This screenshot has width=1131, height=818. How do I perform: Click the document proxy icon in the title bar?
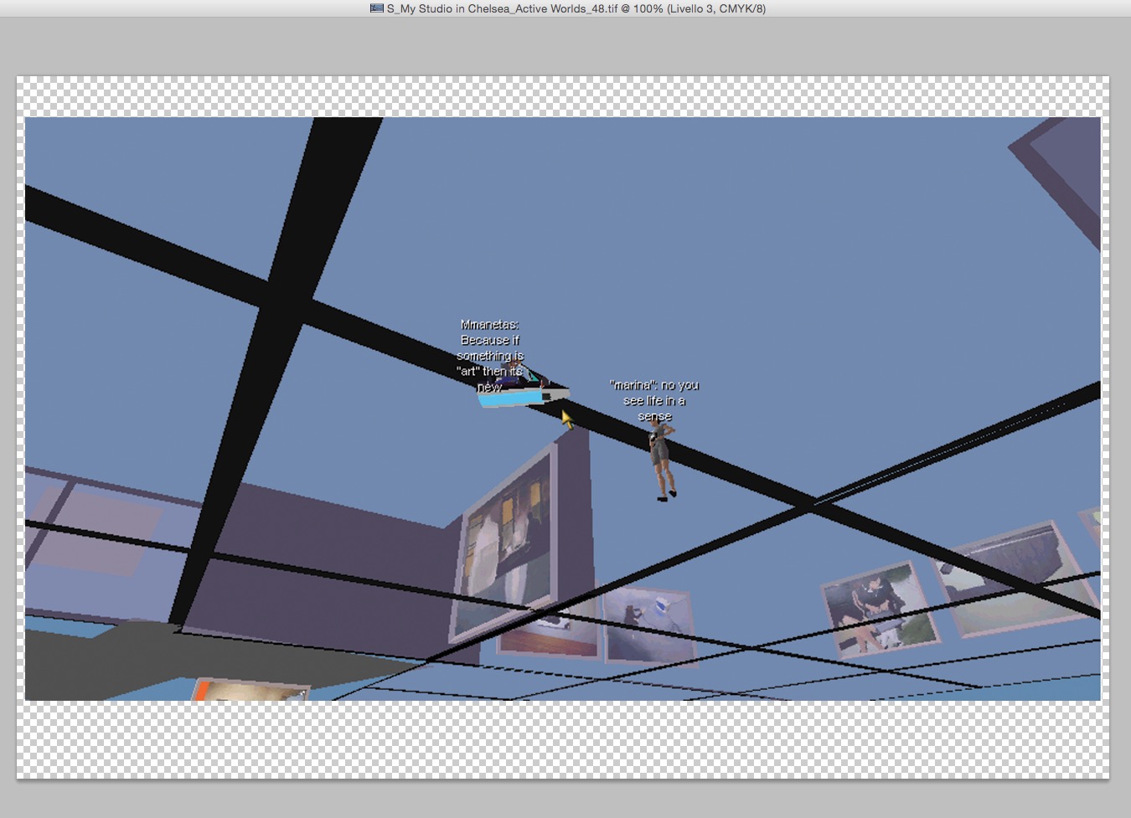[x=377, y=8]
